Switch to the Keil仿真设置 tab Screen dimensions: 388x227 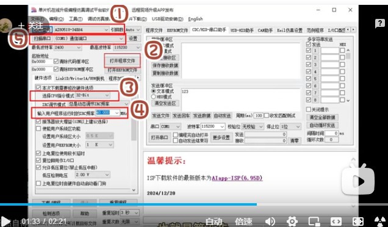point(289,30)
